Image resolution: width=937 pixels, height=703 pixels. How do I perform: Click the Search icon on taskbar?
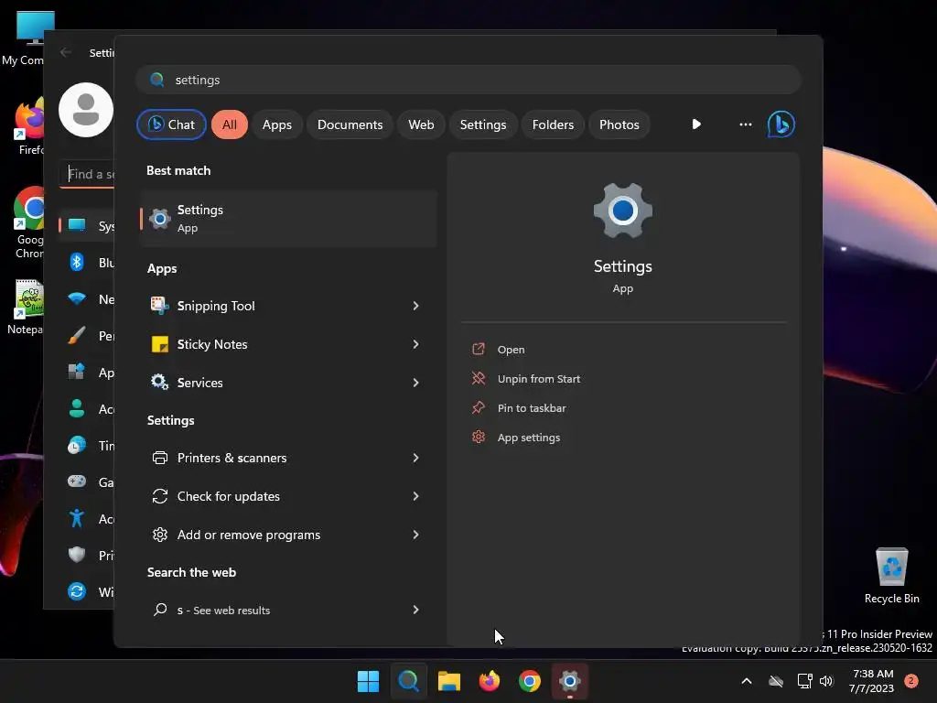(x=409, y=681)
